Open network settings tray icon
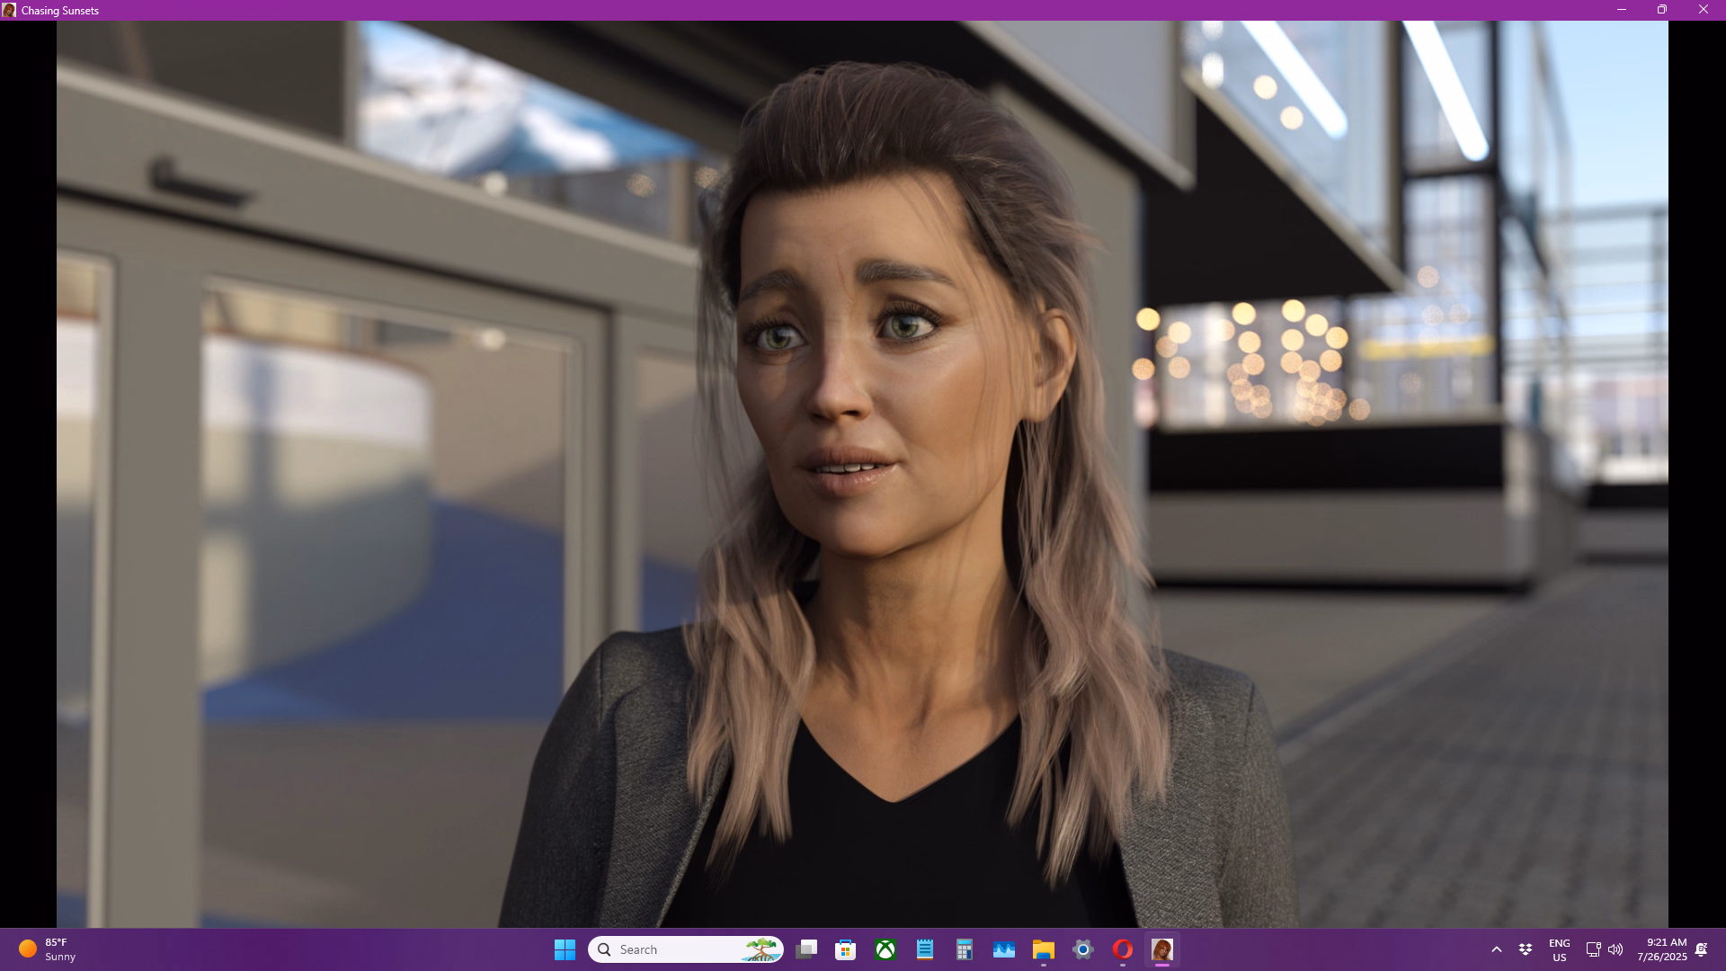 click(1593, 949)
